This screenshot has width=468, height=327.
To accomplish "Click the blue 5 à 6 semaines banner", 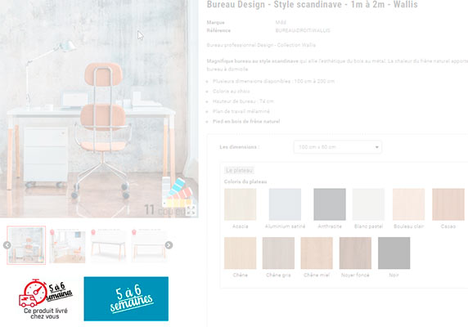I will coord(126,298).
